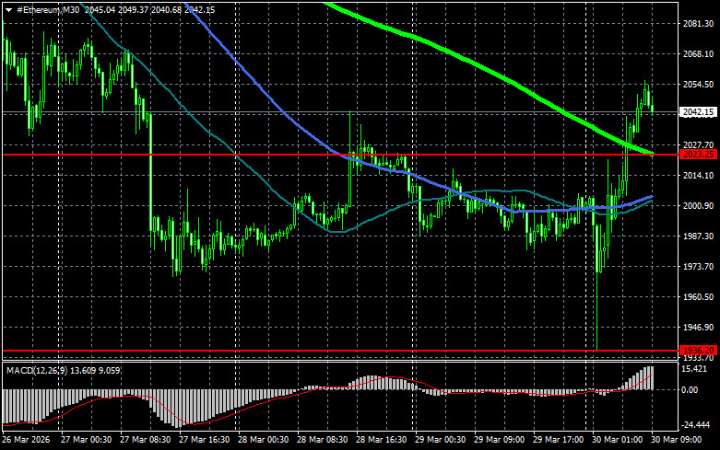This screenshot has width=720, height=450.
Task: Select price scale value 2081.30
Action: click(699, 24)
